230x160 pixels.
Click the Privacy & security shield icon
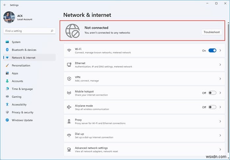(7, 112)
